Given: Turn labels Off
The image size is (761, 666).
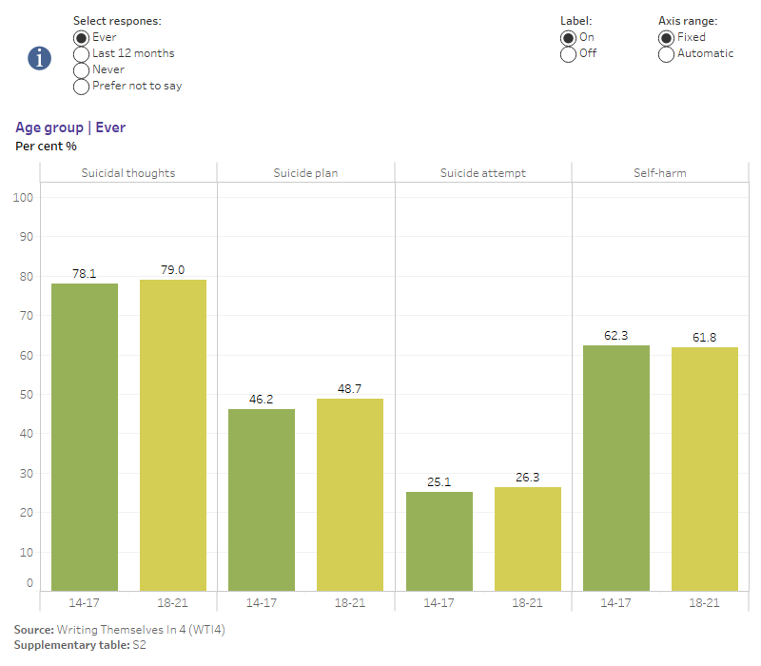Looking at the screenshot, I should click(x=569, y=53).
